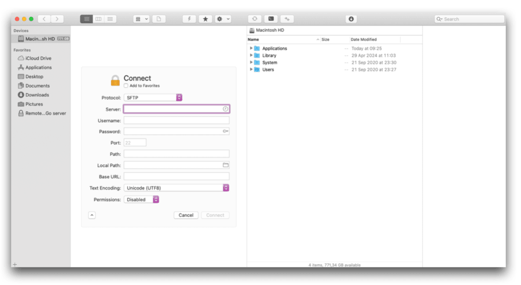
Task: Go forward with the right arrow button
Action: point(57,19)
